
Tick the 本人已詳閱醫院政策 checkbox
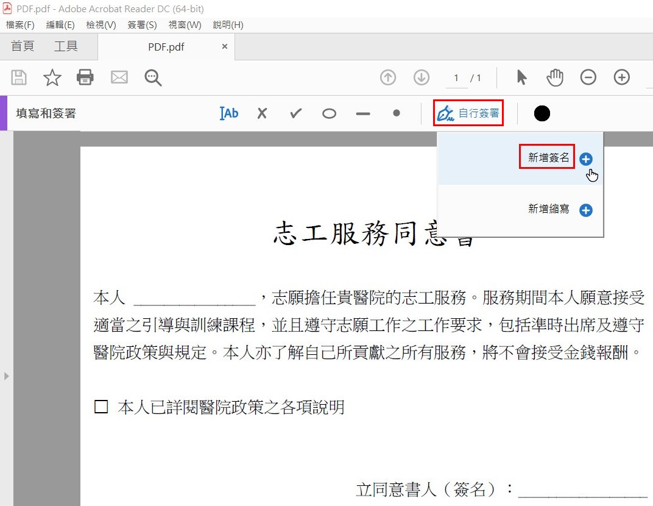click(101, 407)
